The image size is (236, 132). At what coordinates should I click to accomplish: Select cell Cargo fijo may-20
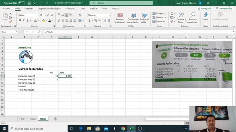pos(27,83)
